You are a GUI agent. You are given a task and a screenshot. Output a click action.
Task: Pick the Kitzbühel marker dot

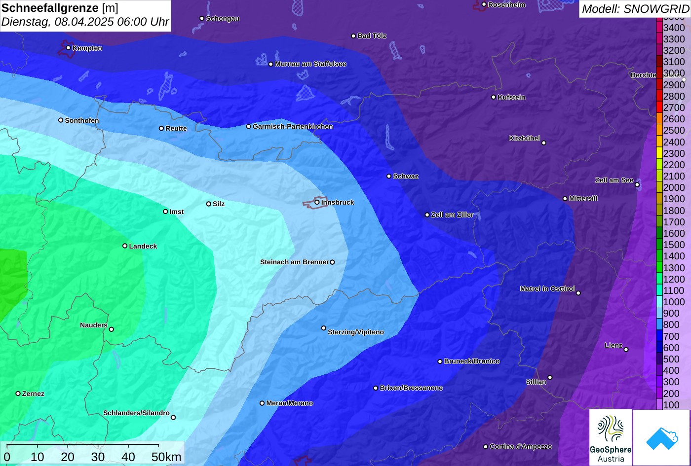click(544, 143)
